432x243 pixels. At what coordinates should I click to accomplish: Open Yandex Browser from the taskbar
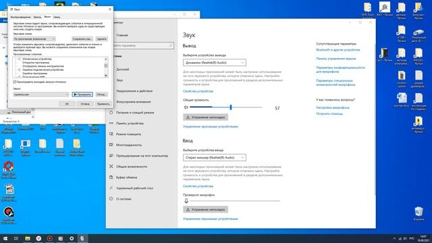click(38, 238)
